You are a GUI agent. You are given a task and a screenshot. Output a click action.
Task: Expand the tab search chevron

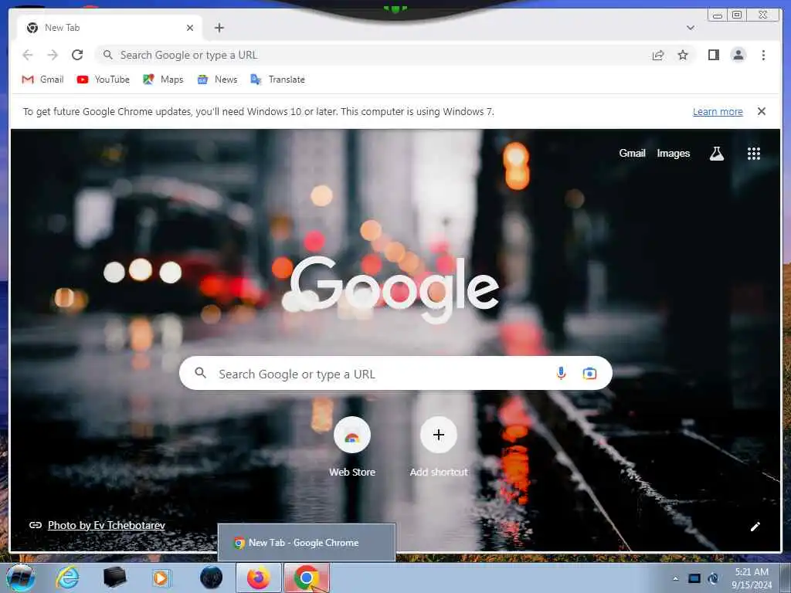(x=691, y=28)
